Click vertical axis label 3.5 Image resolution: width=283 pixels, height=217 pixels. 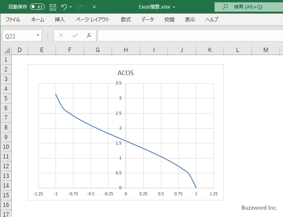(119, 83)
